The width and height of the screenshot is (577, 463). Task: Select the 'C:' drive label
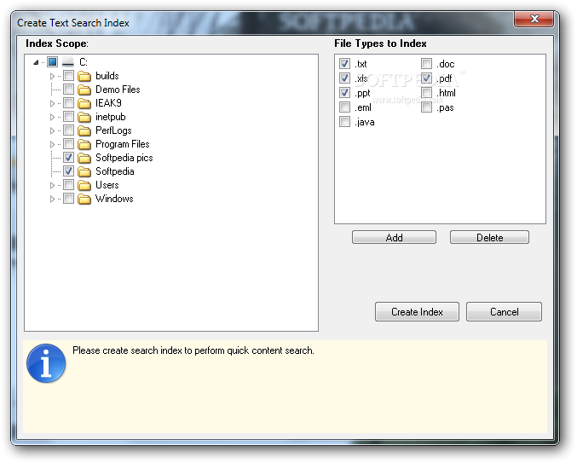point(84,62)
